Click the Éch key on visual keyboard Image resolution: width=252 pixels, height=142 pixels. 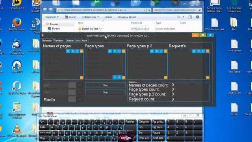click(43, 122)
